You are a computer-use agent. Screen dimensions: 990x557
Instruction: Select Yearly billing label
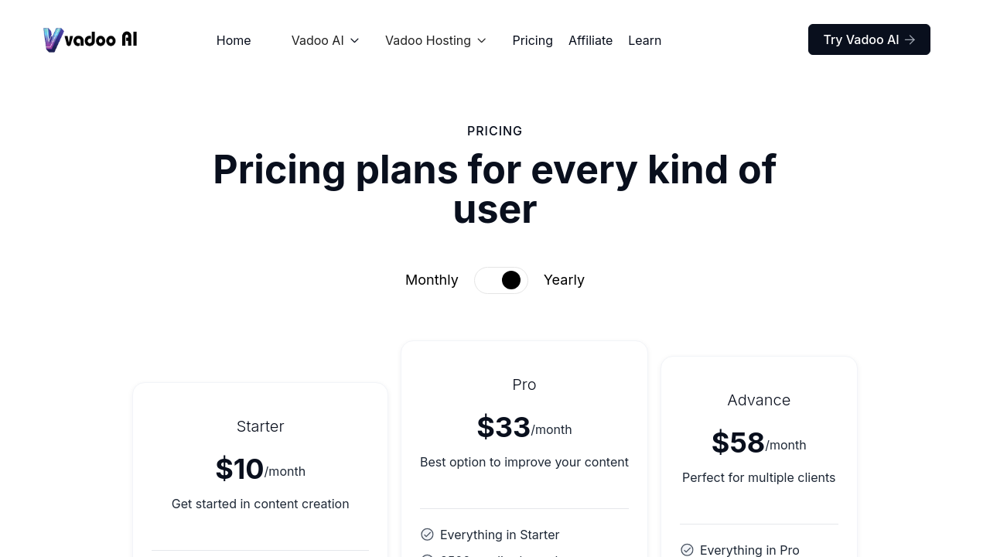(x=564, y=280)
